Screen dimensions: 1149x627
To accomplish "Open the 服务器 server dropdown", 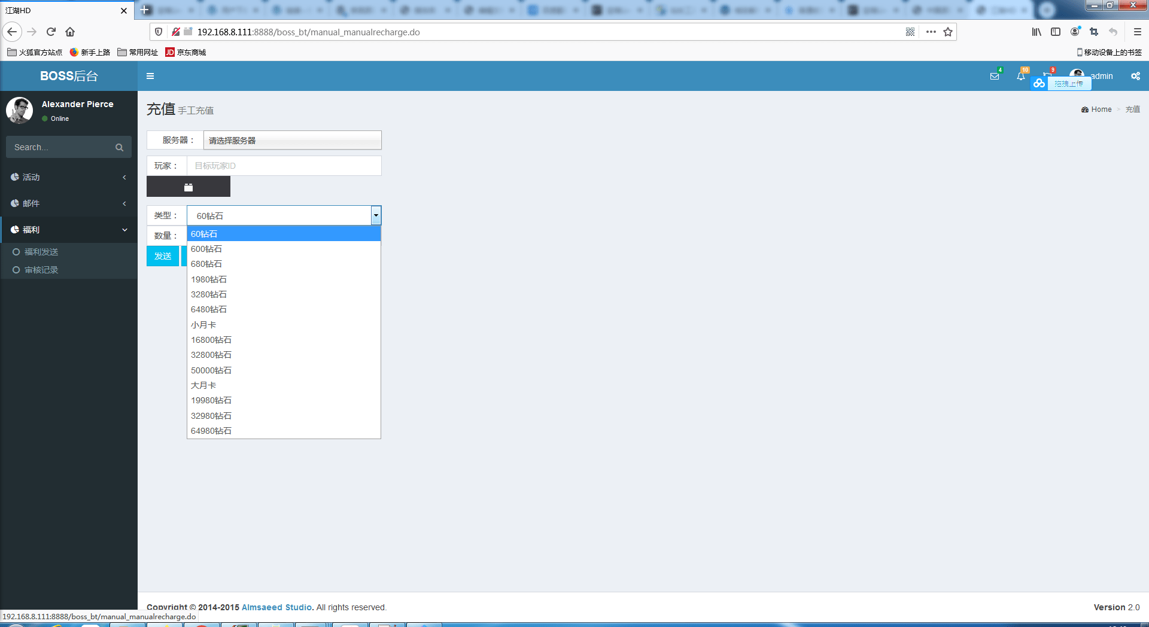I will click(292, 141).
